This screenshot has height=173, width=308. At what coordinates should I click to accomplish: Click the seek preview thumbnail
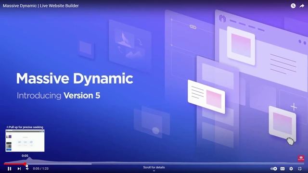click(x=25, y=141)
